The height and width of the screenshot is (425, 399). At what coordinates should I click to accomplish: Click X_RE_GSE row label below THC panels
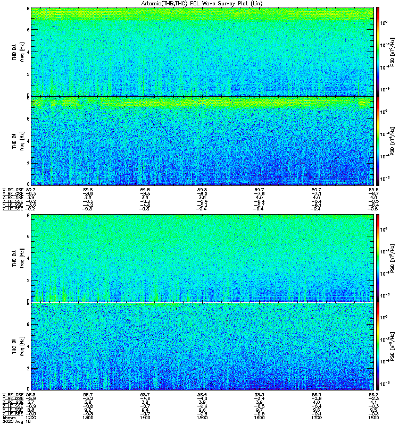(13, 395)
